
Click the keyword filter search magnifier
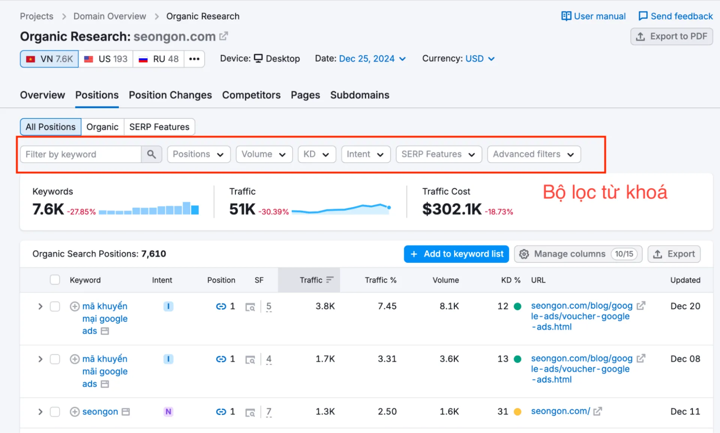[151, 154]
